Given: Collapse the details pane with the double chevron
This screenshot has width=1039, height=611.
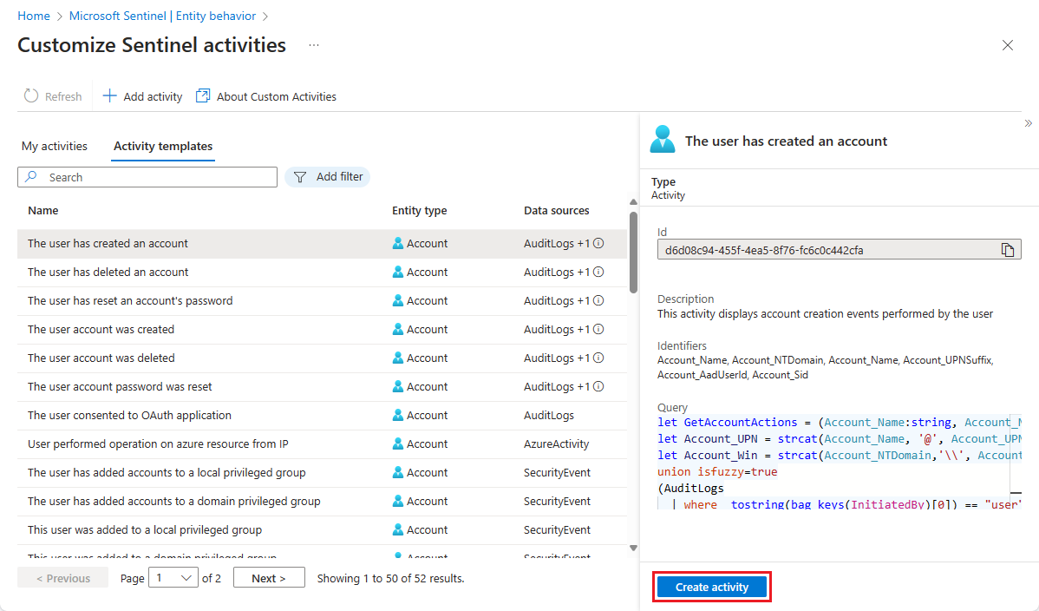Looking at the screenshot, I should click(1029, 124).
